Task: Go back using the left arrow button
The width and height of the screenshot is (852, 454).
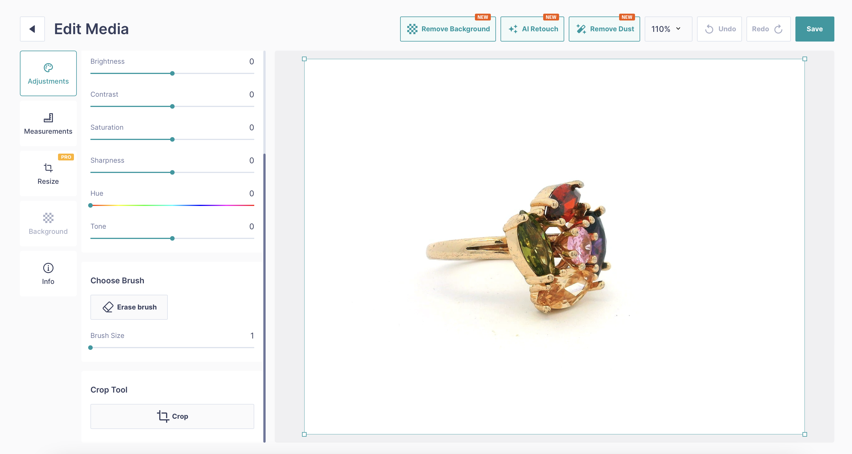Action: (32, 29)
